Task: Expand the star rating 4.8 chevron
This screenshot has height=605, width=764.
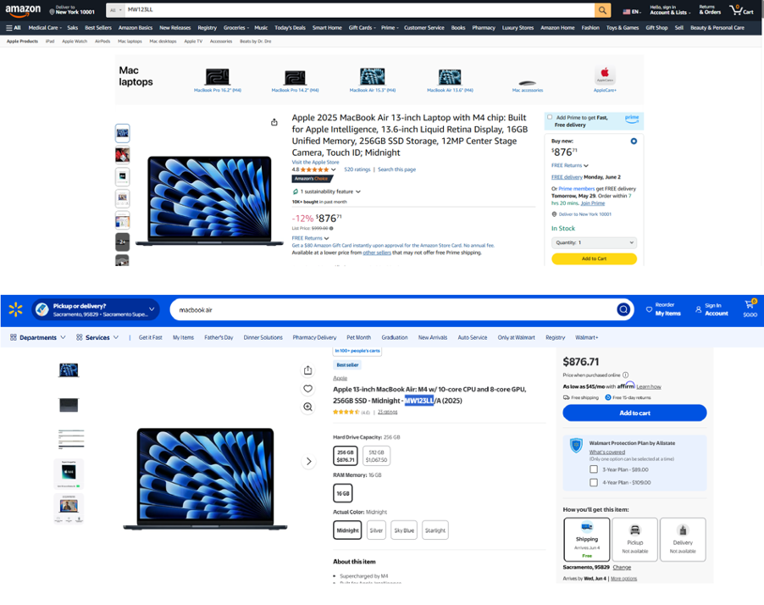Action: pyautogui.click(x=333, y=169)
